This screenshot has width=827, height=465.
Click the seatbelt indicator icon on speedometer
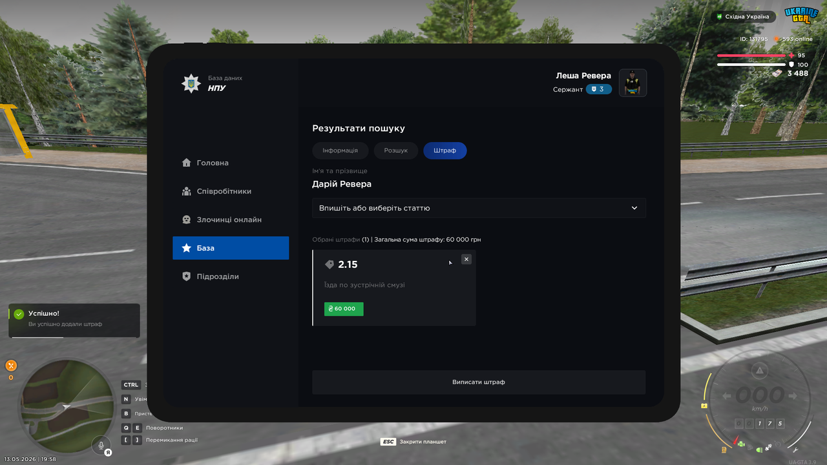point(768,447)
